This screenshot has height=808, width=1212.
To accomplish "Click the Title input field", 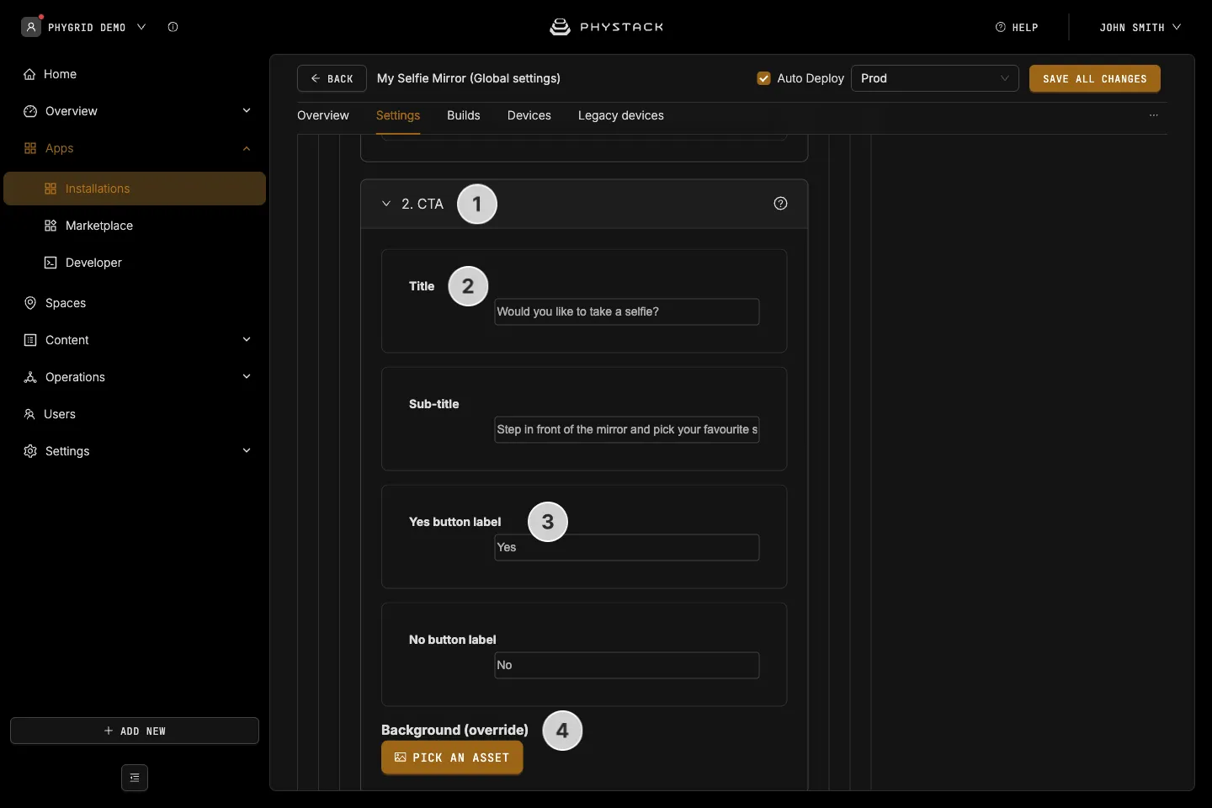I will pyautogui.click(x=627, y=311).
